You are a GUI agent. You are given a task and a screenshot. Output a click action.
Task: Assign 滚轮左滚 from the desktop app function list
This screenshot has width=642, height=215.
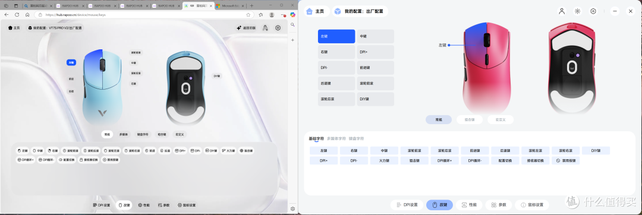tap(535, 150)
